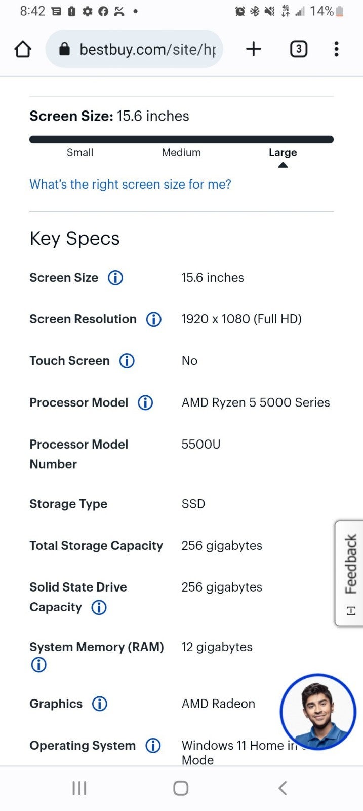Open the virtual agent chat avatar

coord(318,712)
